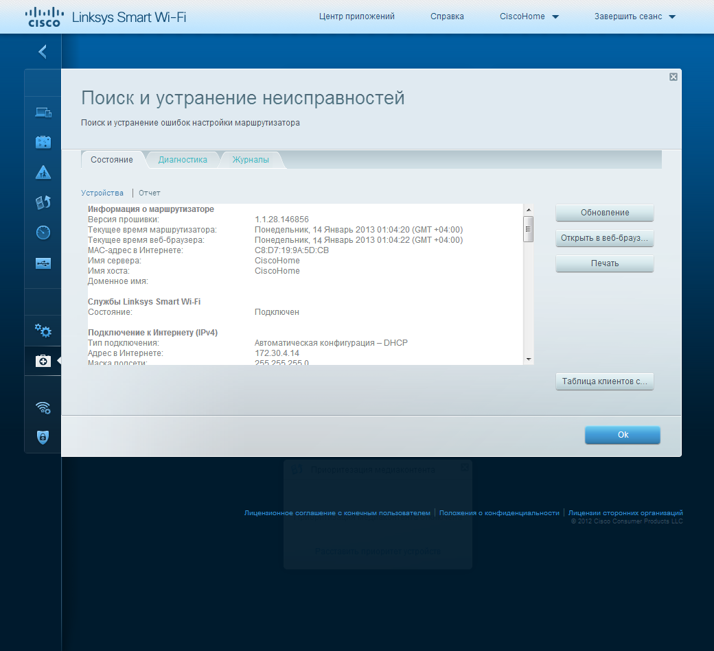Click the Печать button
The width and height of the screenshot is (714, 651).
point(605,263)
